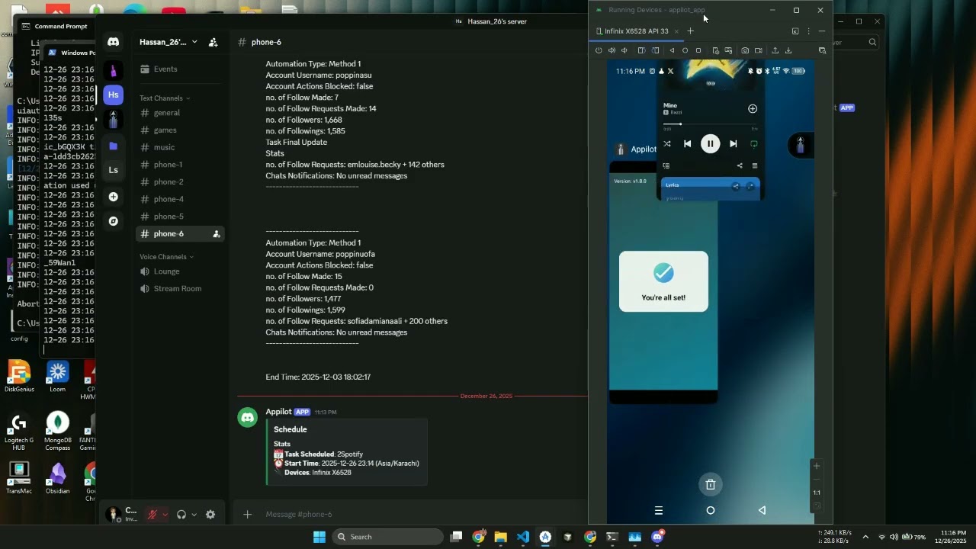Seek on the Spotify song progress bar
Image resolution: width=976 pixels, height=549 pixels.
[x=710, y=124]
